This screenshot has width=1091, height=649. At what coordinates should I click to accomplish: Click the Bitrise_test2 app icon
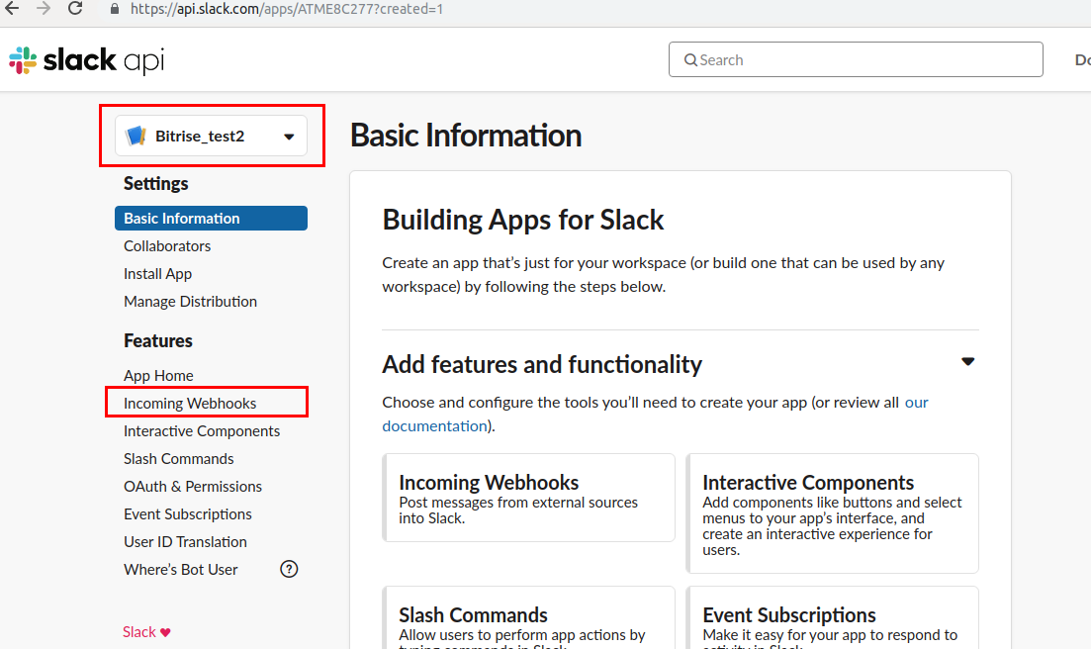136,136
